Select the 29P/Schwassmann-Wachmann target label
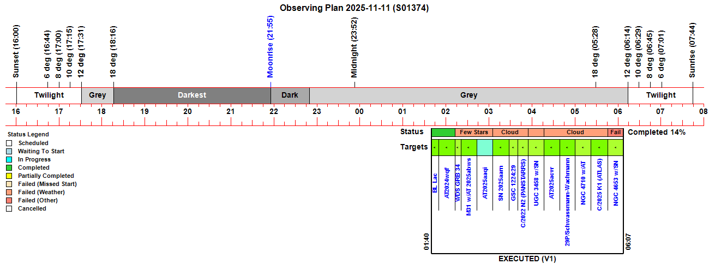The image size is (709, 270). (568, 202)
